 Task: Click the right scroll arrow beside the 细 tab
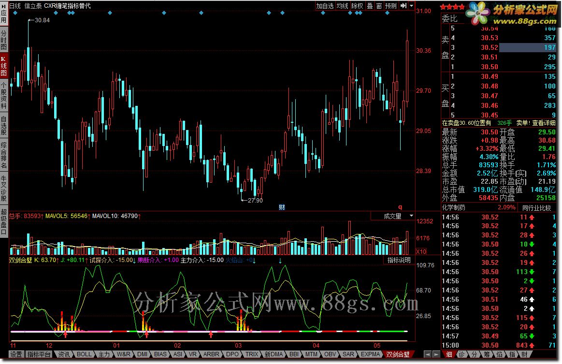(436, 354)
